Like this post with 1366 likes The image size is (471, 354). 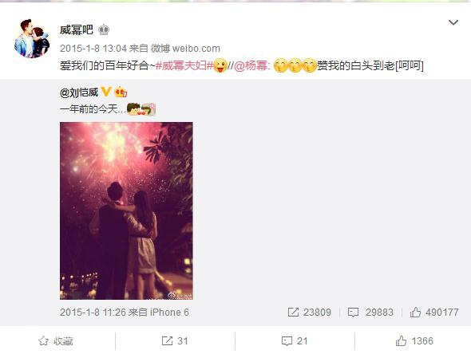[x=414, y=341]
